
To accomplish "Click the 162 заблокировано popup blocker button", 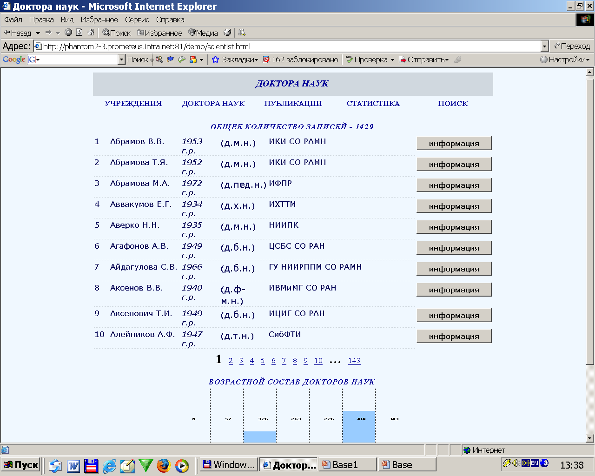I will pyautogui.click(x=300, y=59).
